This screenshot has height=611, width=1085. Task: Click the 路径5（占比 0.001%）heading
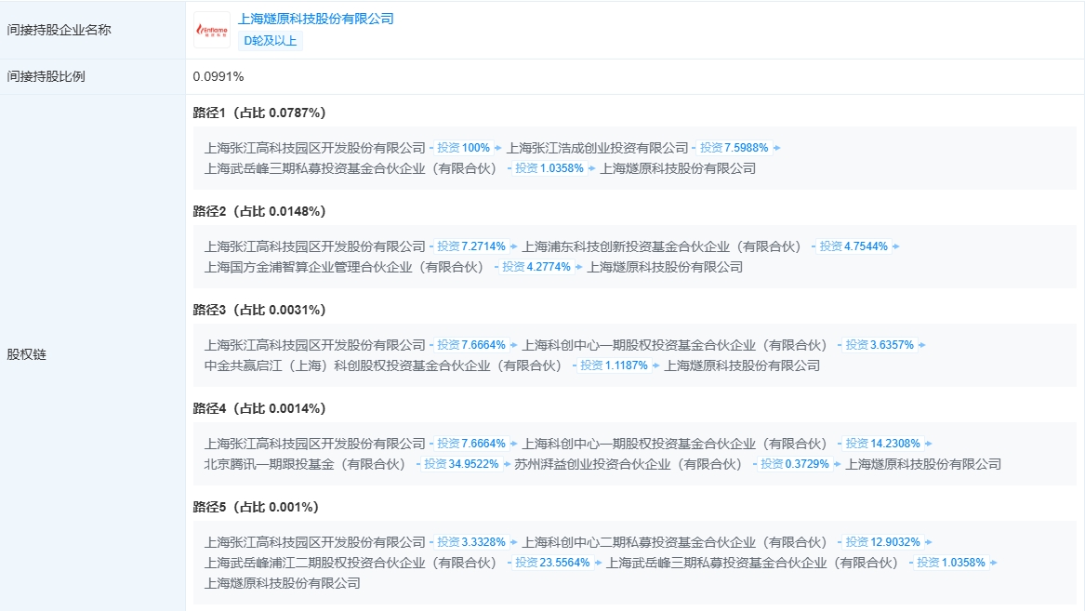256,508
